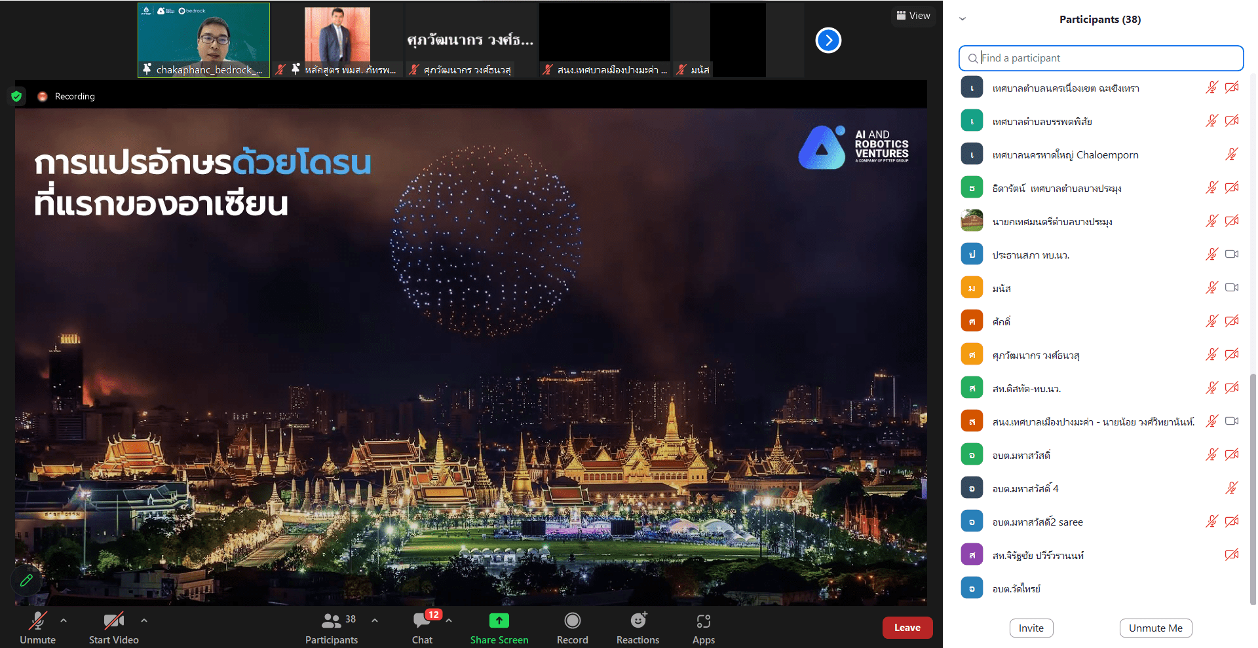Click the Reactions smiley icon

(638, 621)
